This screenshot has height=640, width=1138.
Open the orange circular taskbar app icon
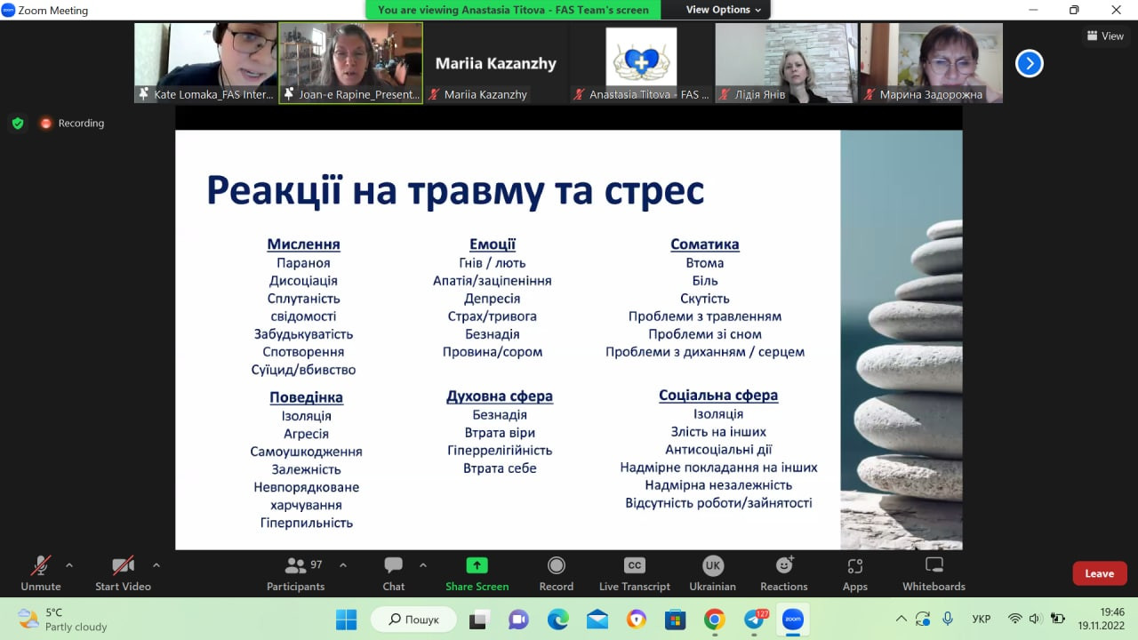point(636,620)
